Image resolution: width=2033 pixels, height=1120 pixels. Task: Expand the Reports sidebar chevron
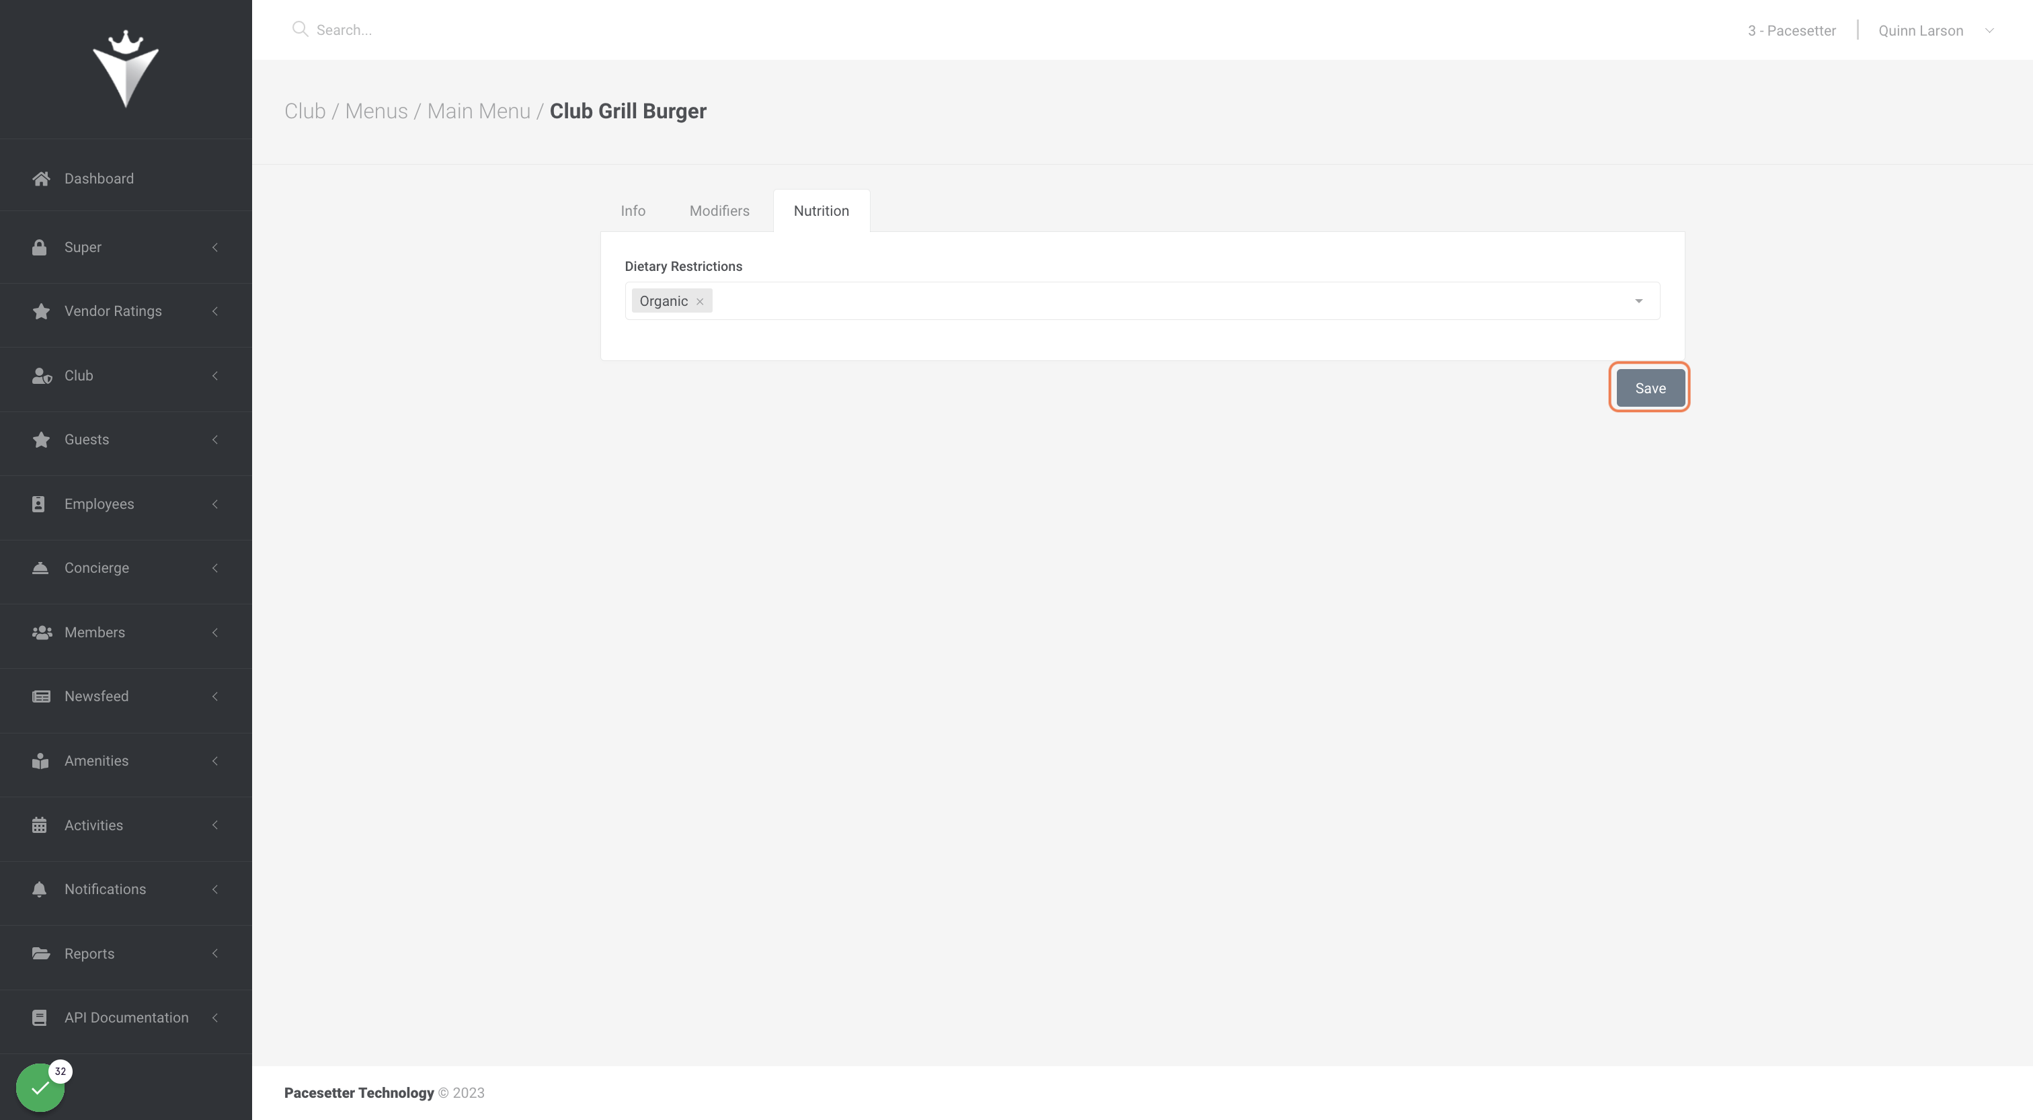click(x=214, y=953)
